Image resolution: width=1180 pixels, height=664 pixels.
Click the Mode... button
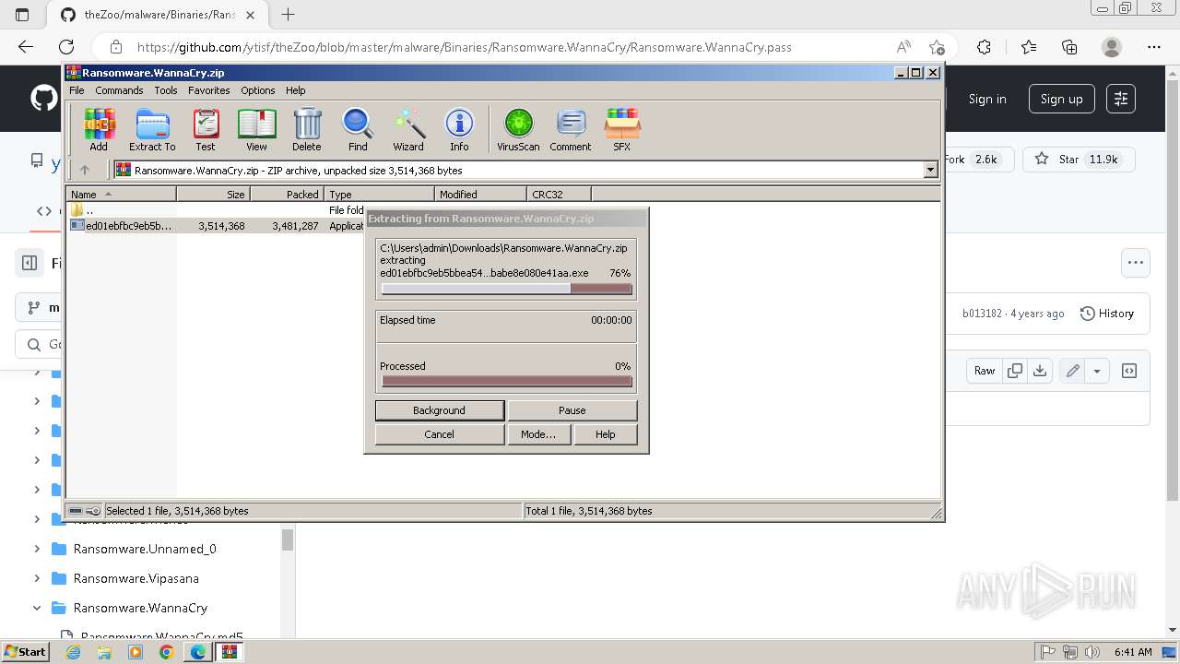click(x=538, y=434)
